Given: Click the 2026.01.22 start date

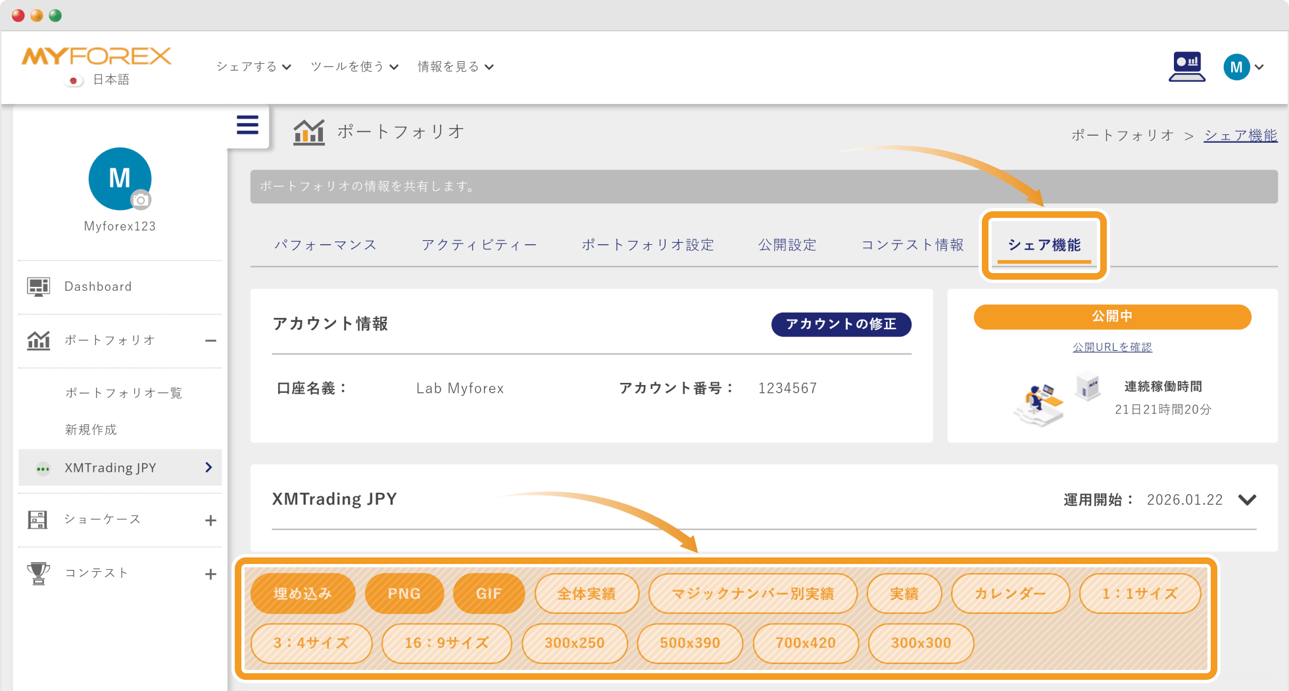Looking at the screenshot, I should (1185, 500).
